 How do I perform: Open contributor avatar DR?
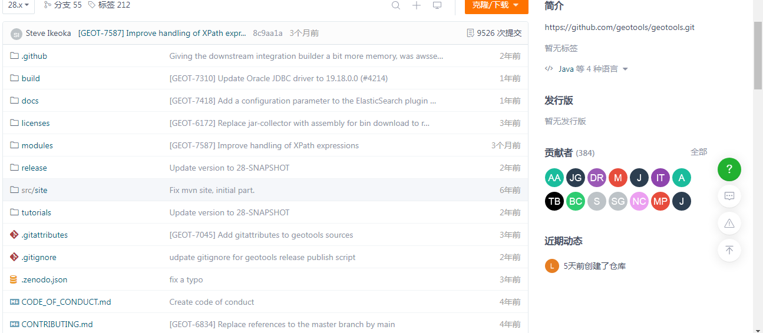597,178
